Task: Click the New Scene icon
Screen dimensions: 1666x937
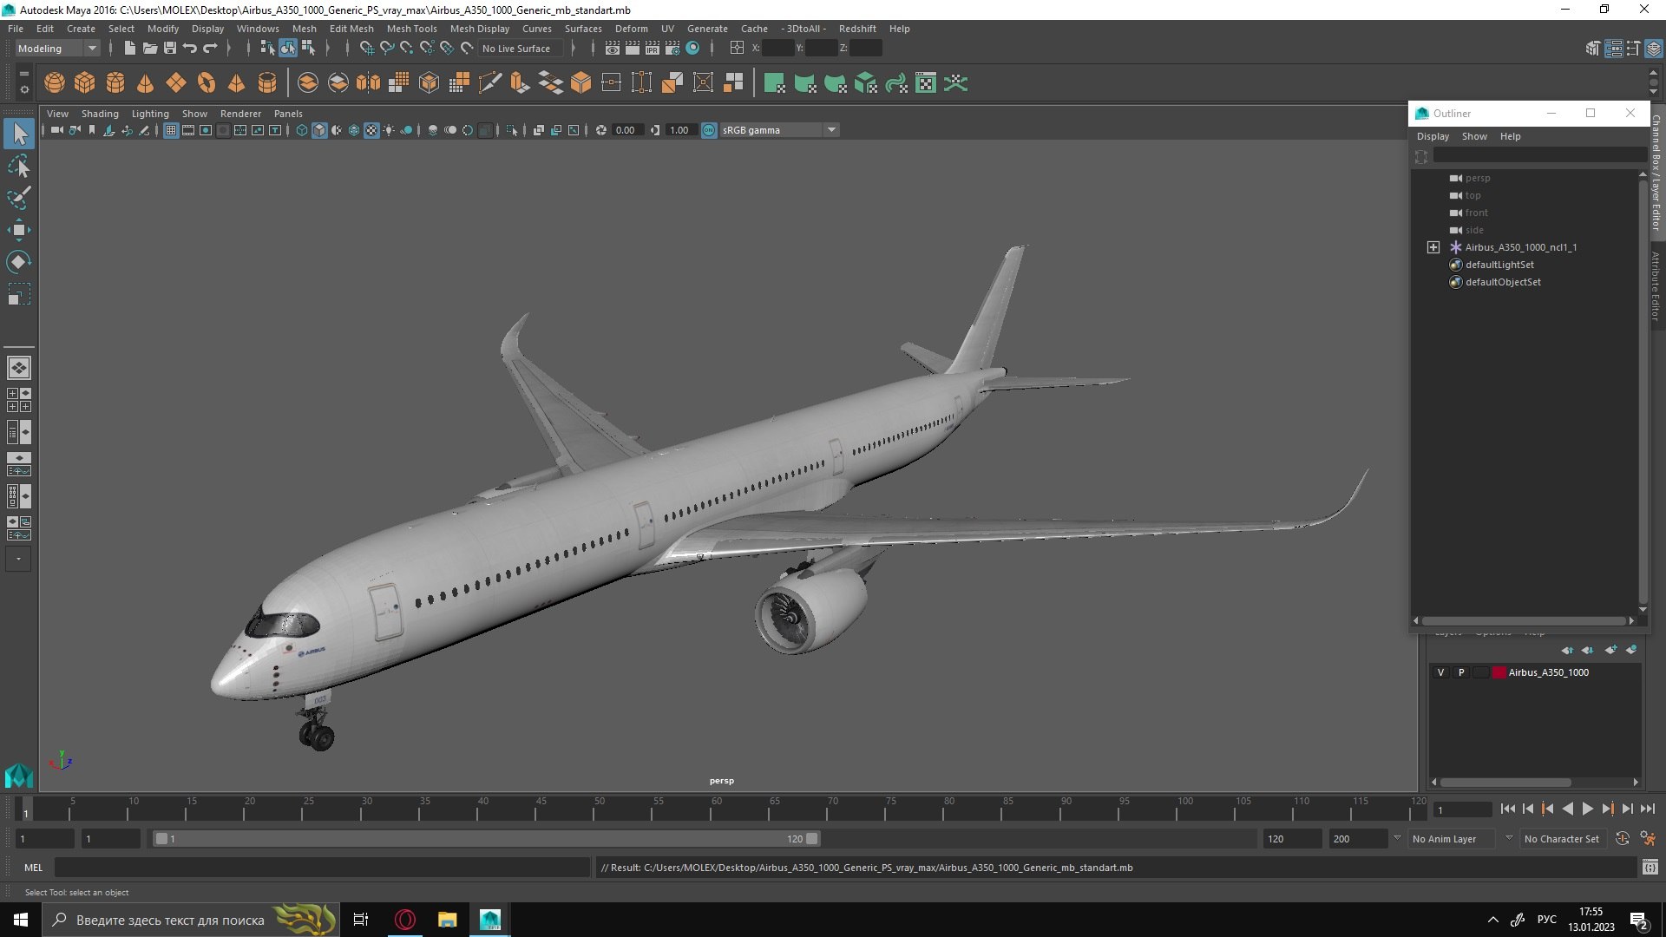Action: tap(129, 49)
